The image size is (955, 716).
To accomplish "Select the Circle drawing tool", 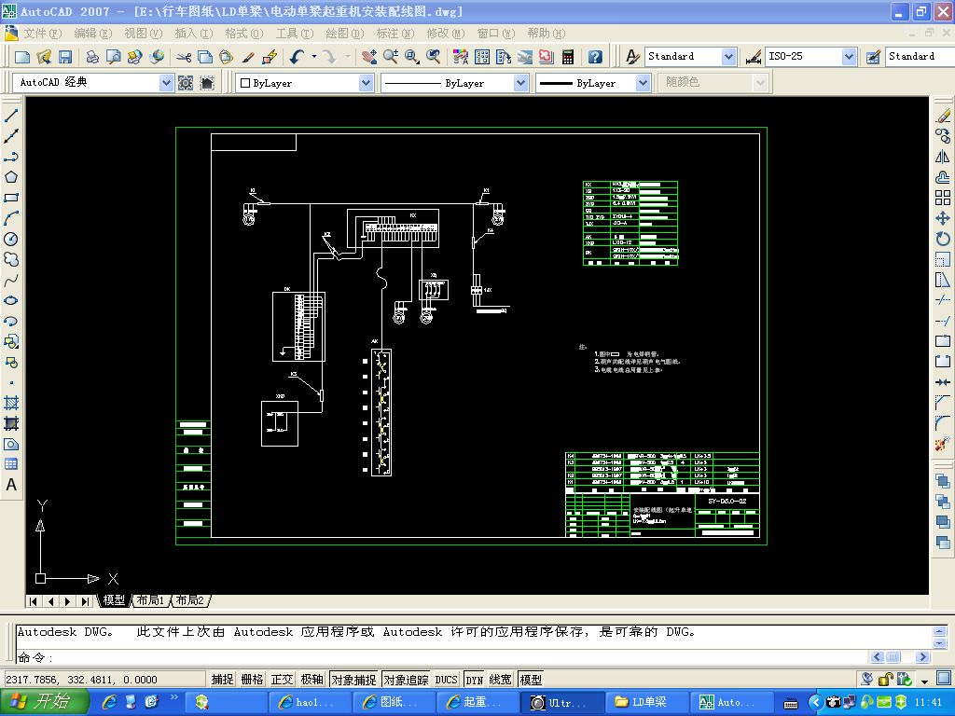I will click(x=12, y=239).
